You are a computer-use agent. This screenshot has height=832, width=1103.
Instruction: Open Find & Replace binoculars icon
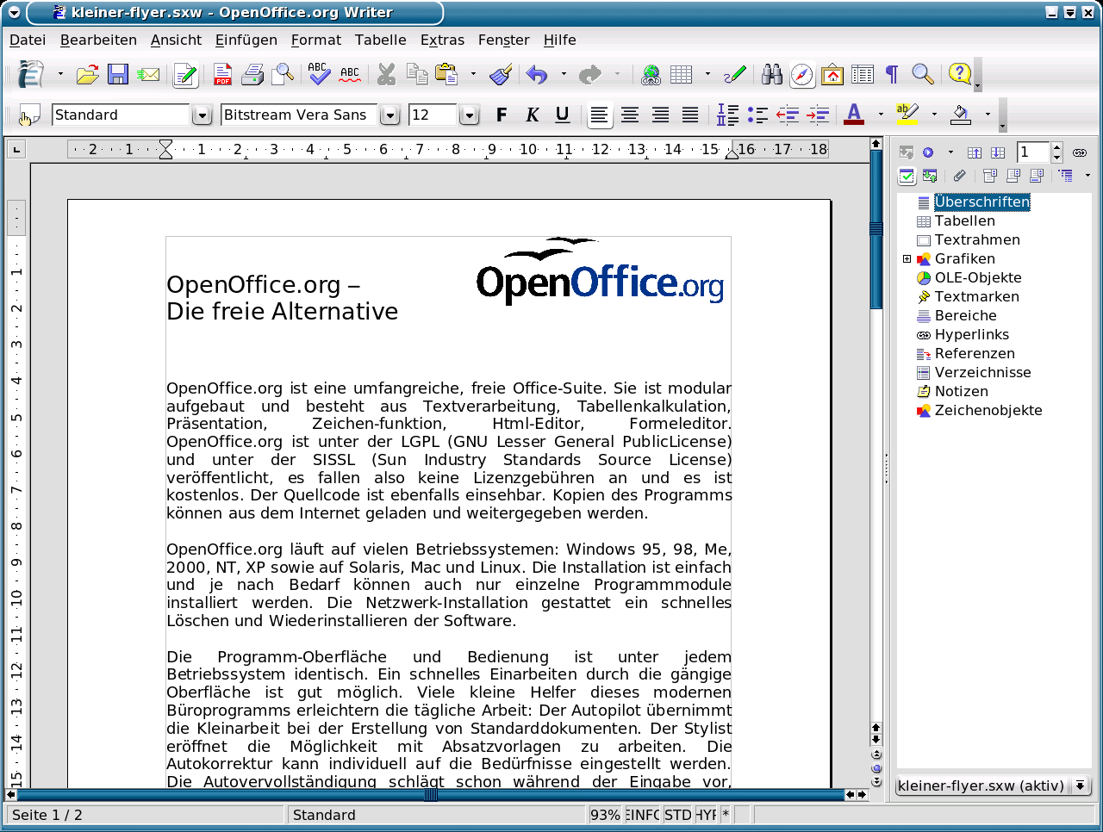772,75
